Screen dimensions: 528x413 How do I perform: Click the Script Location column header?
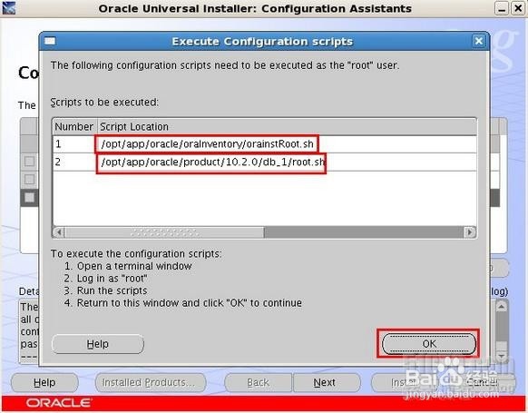tap(287, 127)
